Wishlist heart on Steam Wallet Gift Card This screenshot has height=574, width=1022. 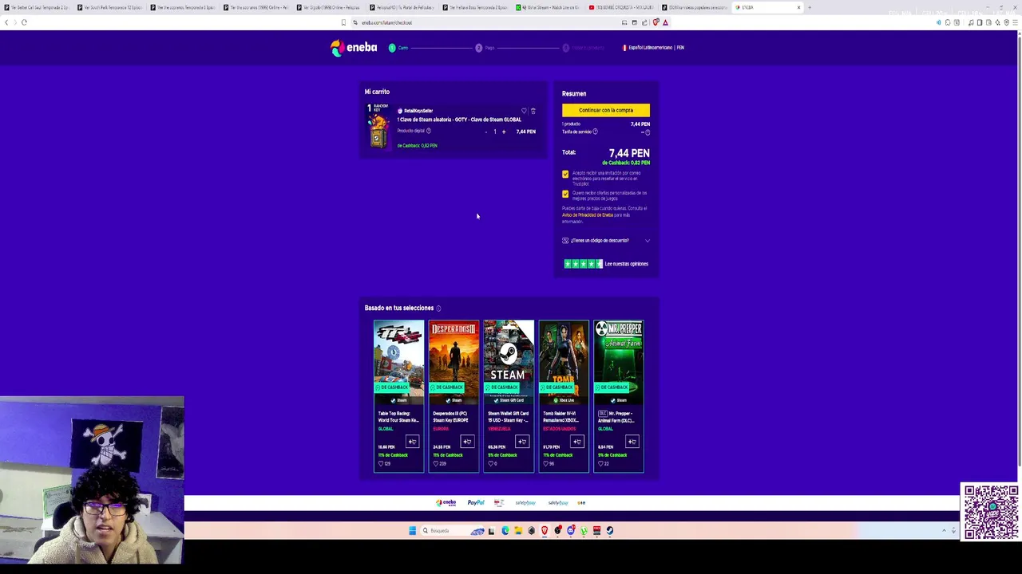point(491,463)
